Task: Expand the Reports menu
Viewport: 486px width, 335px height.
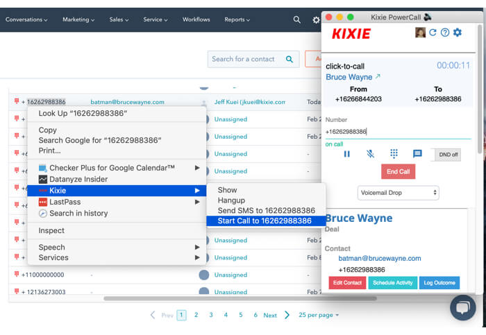Action: point(237,19)
